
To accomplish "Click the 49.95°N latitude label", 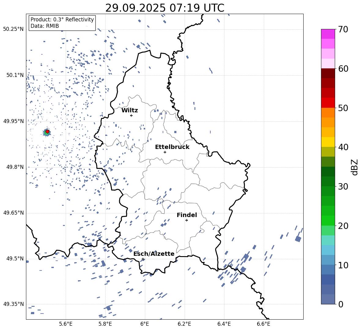I will (x=13, y=121).
